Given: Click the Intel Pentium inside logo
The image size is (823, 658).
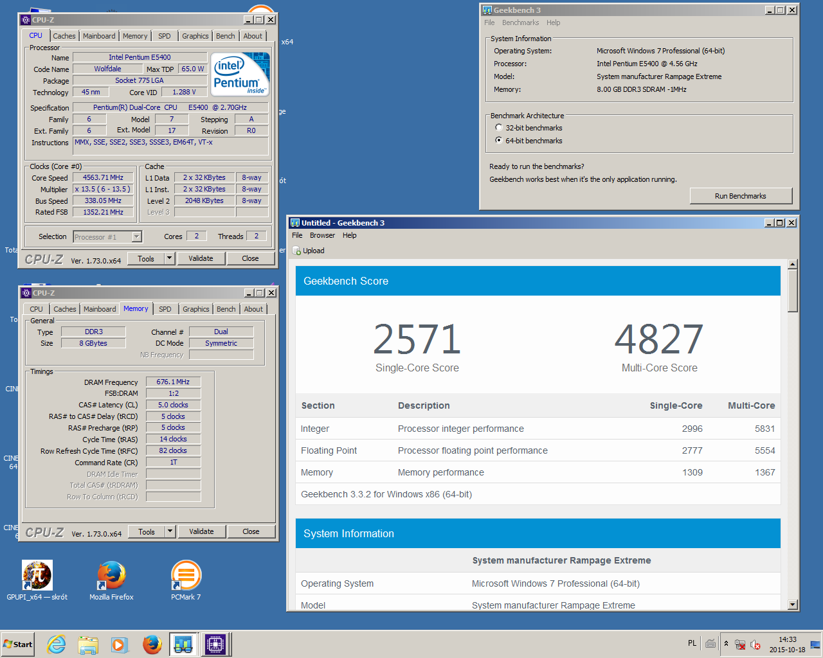Looking at the screenshot, I should 240,75.
